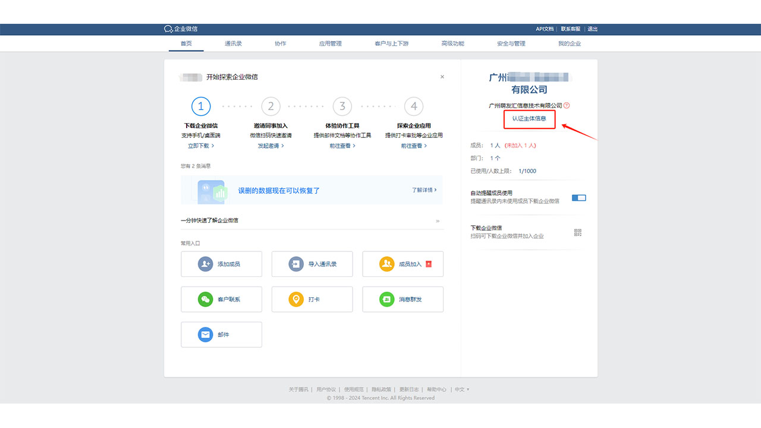Switch to the 客户与上下游 tab
Viewport: 761px width, 428px height.
point(392,43)
